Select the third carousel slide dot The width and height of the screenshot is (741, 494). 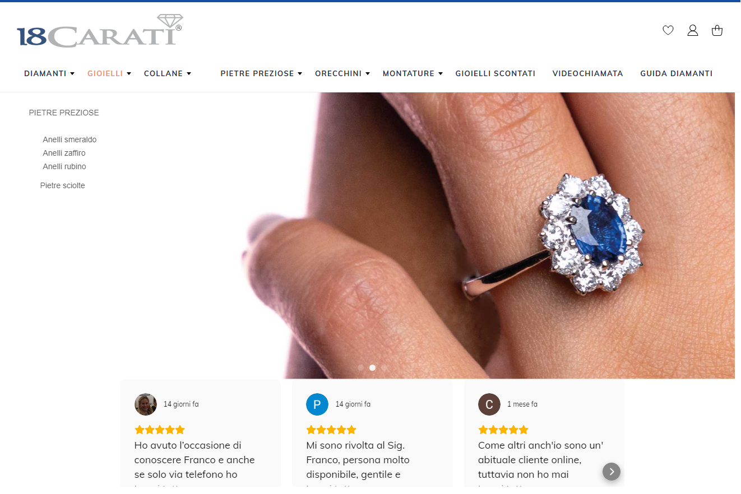(385, 368)
